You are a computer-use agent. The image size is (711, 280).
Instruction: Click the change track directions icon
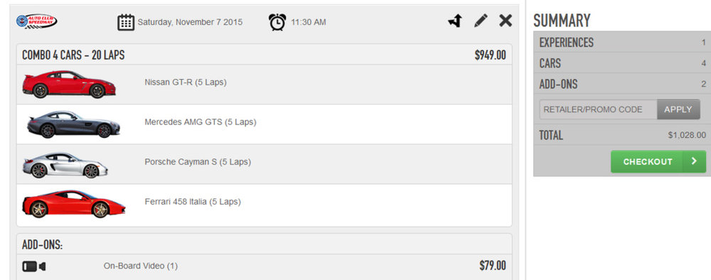coord(455,21)
